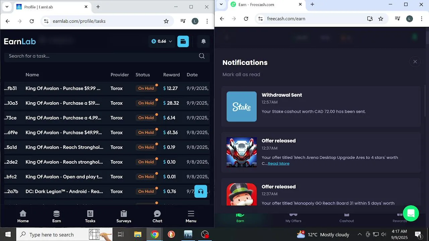Switch to EarnLab Tasks tab
The height and width of the screenshot is (241, 429).
click(x=90, y=217)
